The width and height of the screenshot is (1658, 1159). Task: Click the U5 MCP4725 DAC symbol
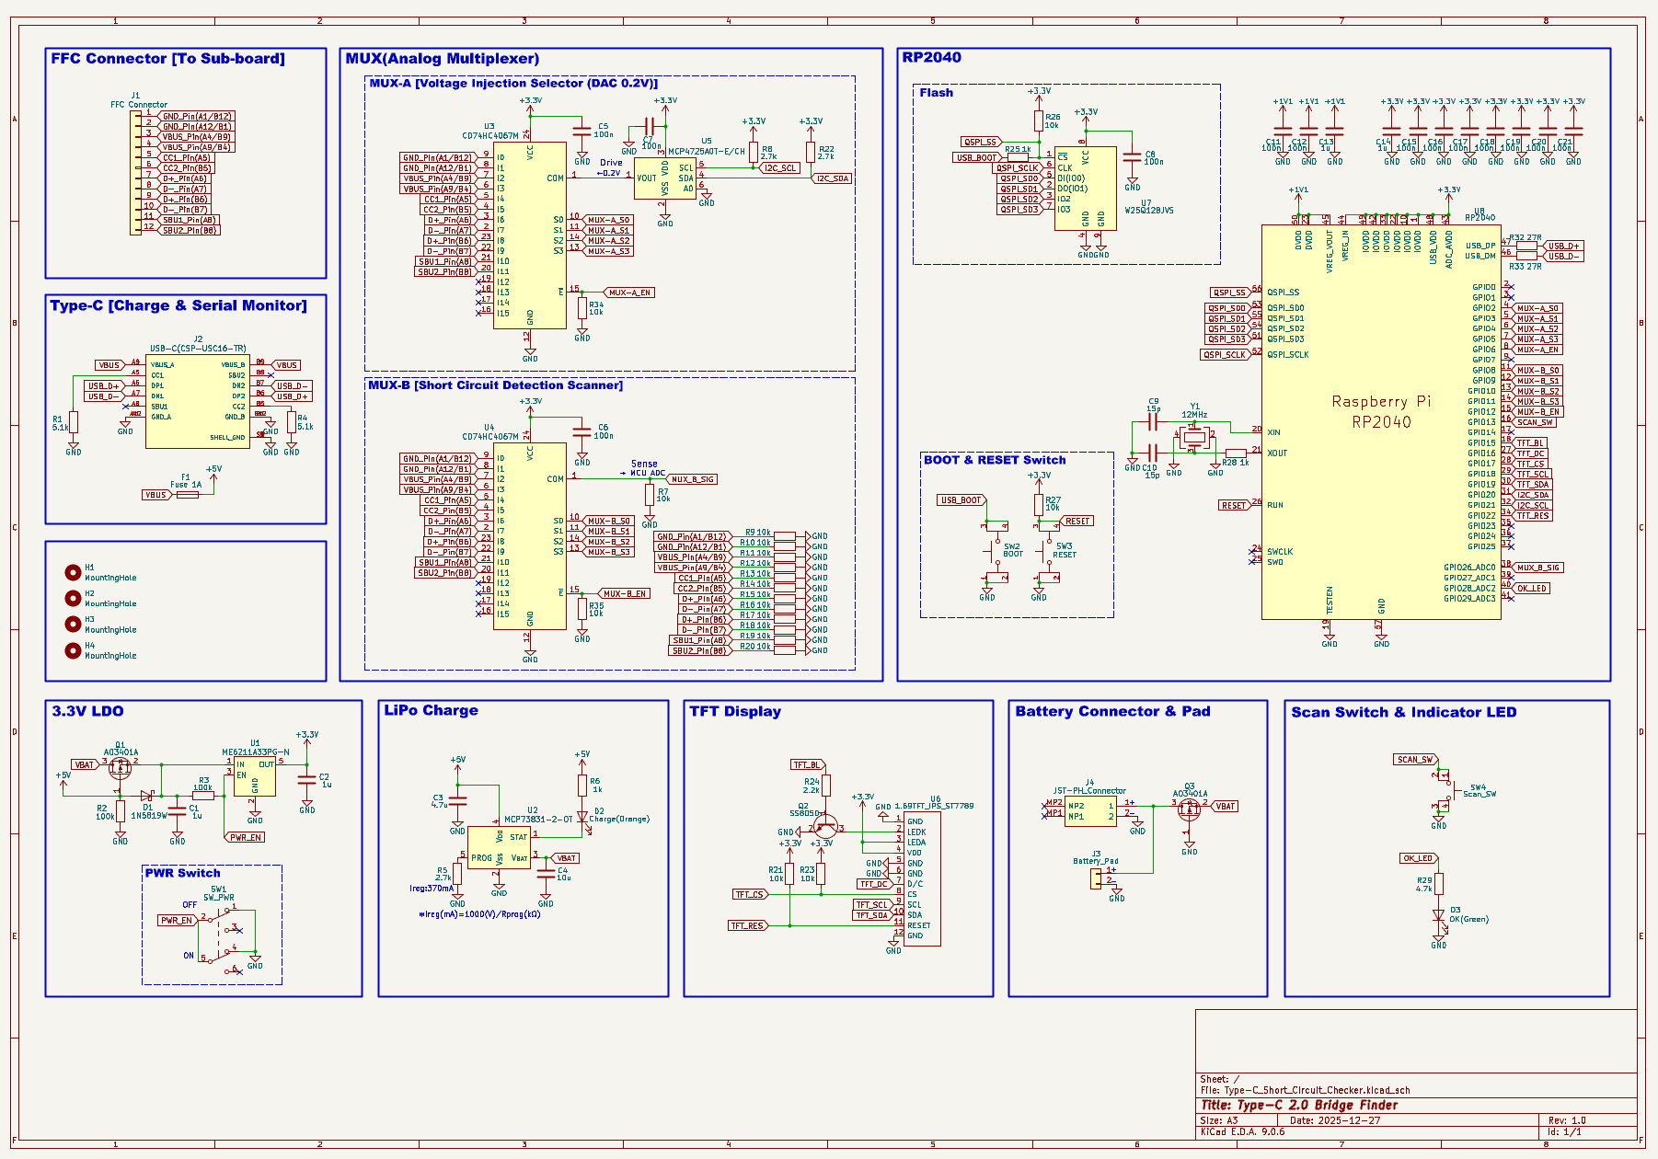665,178
